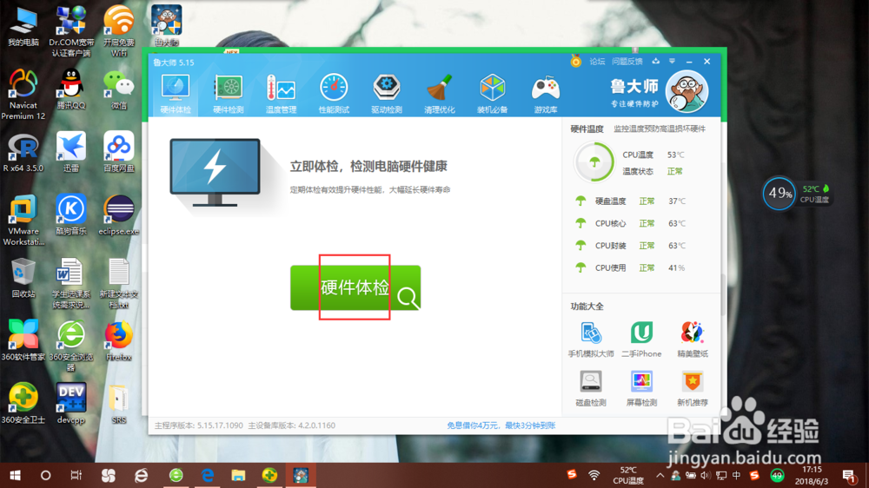Open the 游戏库 tab
This screenshot has width=869, height=488.
(546, 94)
